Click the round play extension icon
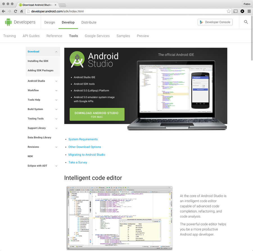 pos(242,11)
